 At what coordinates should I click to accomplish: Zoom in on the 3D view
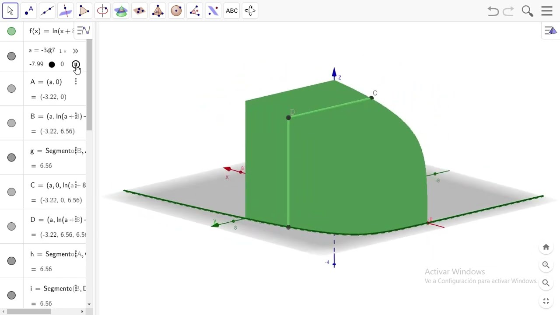[x=546, y=265]
